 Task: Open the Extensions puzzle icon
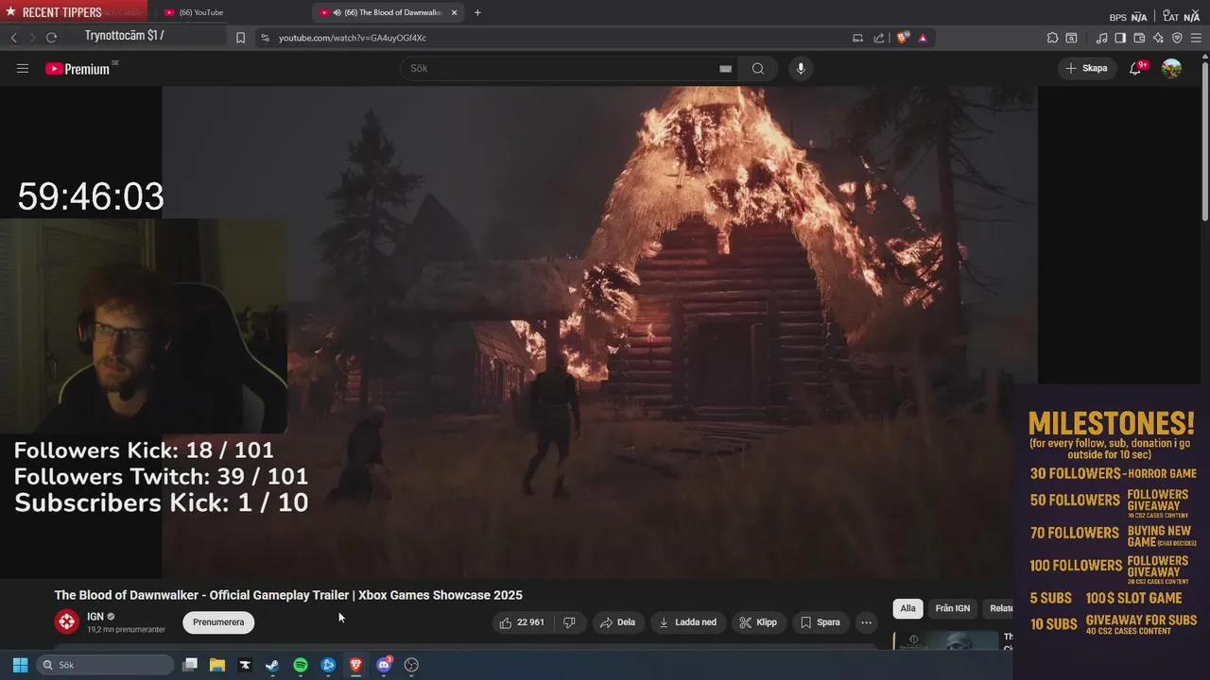point(1052,38)
